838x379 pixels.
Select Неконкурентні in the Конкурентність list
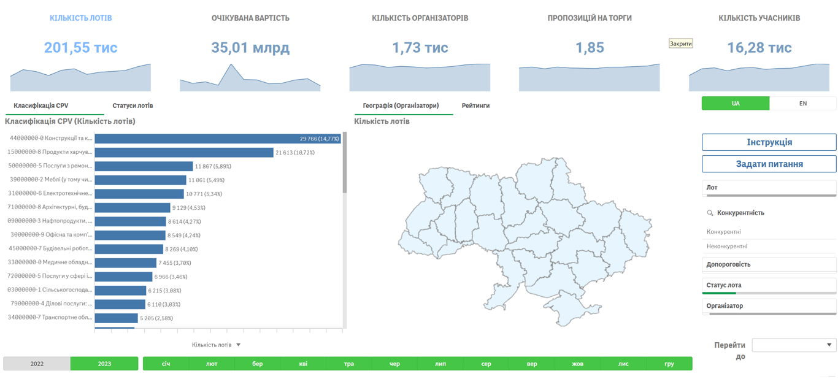click(727, 246)
